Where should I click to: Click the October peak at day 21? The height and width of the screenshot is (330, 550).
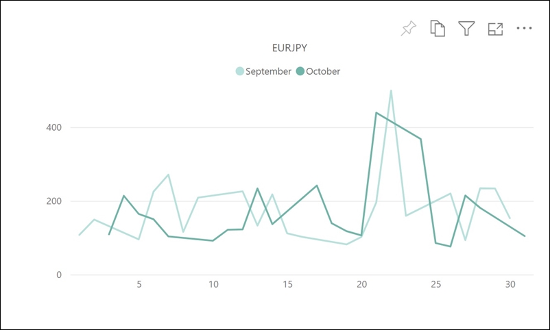[x=376, y=113]
